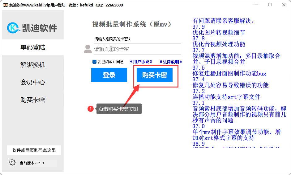Click changelog version 36.9 entry
The width and height of the screenshot is (291, 175).
point(199,144)
